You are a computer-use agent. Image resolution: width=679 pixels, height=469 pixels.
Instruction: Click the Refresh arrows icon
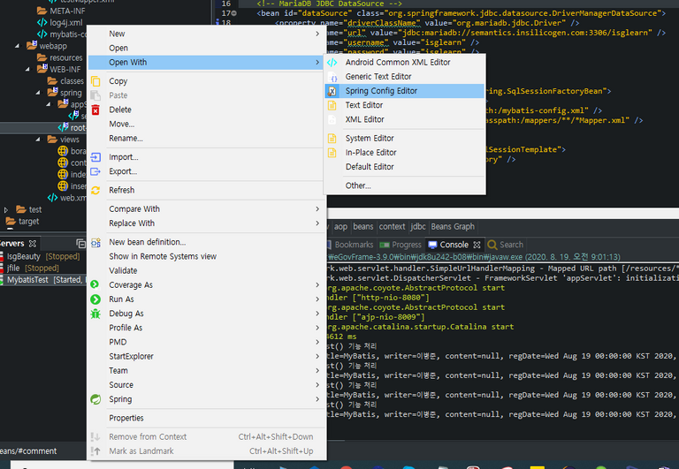(95, 191)
